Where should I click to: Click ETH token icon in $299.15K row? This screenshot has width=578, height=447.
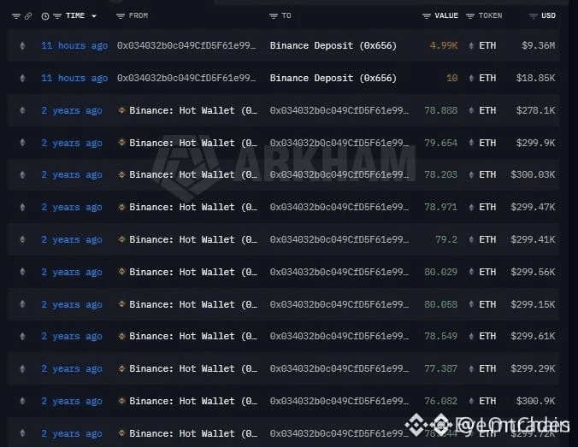471,304
